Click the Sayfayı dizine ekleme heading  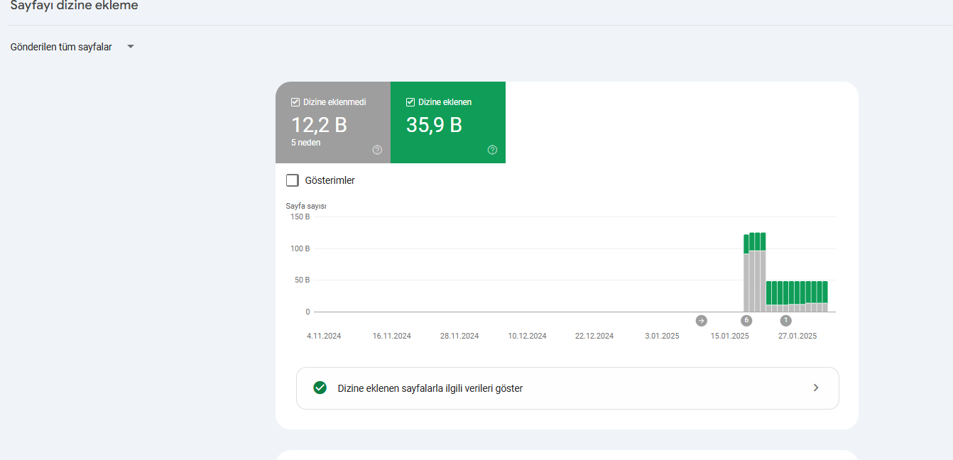click(x=75, y=6)
